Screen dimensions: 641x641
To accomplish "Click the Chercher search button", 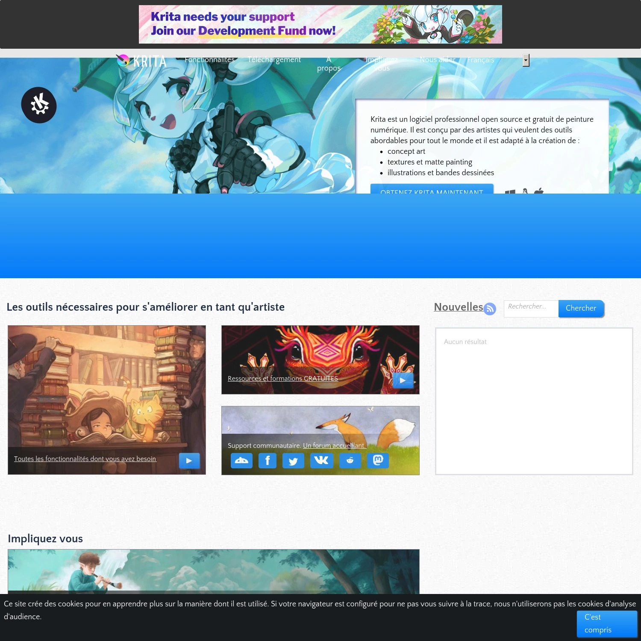I will tap(581, 309).
